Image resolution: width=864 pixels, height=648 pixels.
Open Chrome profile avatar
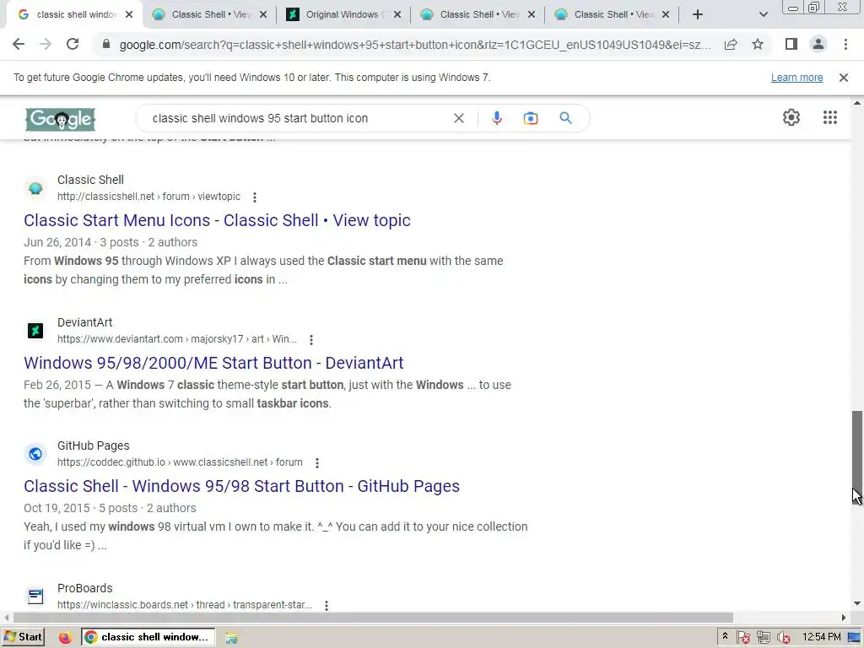(818, 44)
